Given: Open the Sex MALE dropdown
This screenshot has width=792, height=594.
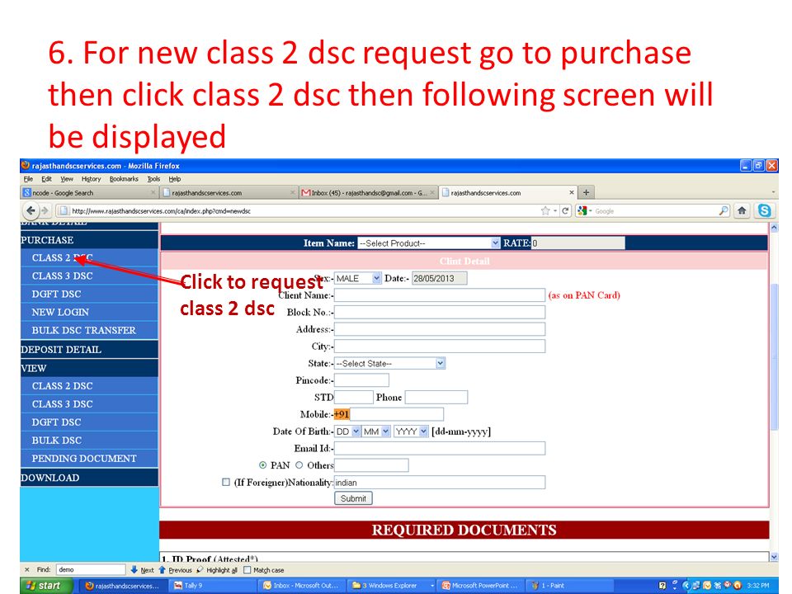Looking at the screenshot, I should [357, 278].
